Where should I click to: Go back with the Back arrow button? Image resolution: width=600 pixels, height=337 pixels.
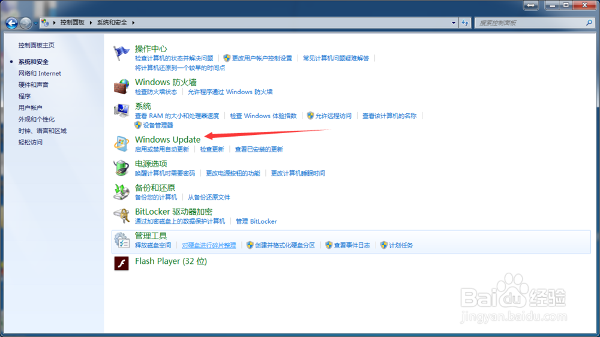click(11, 23)
